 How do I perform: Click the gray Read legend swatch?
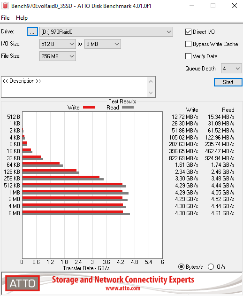pos(128,108)
